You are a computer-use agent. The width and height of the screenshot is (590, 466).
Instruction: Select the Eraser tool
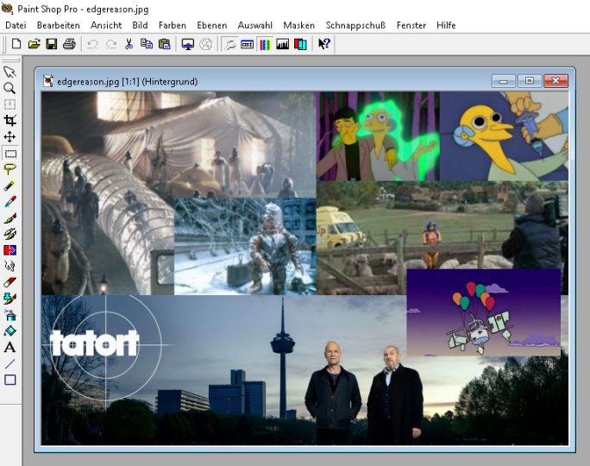[x=9, y=282]
